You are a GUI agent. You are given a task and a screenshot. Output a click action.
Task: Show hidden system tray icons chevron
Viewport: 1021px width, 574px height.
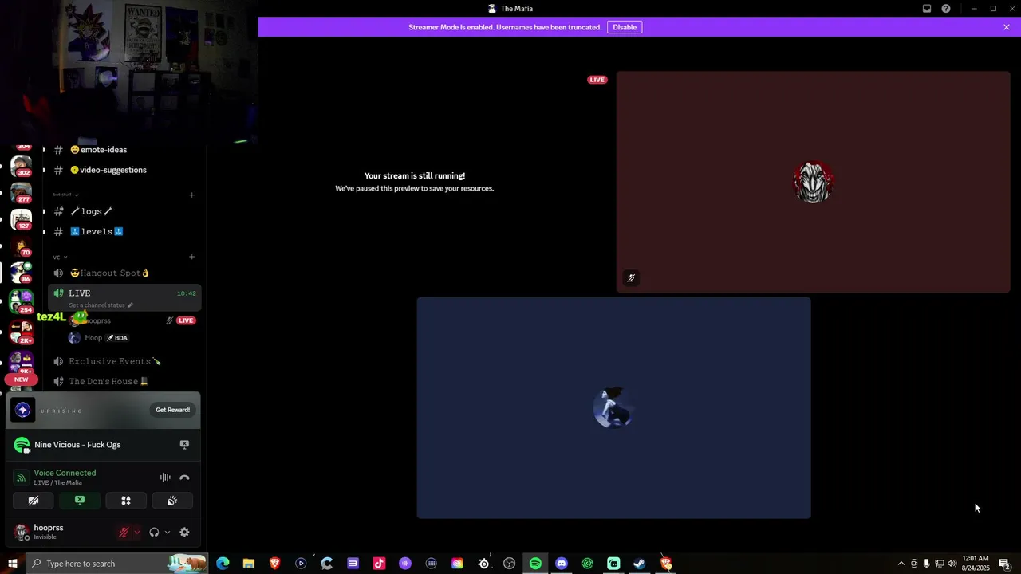pyautogui.click(x=901, y=564)
